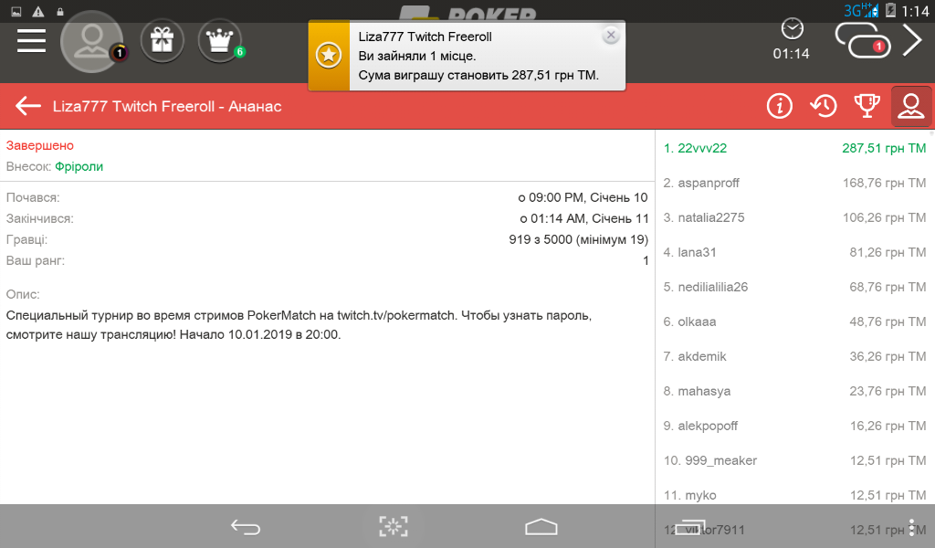Open the player profile avatar
Viewport: 935px width, 548px height.
[x=92, y=42]
